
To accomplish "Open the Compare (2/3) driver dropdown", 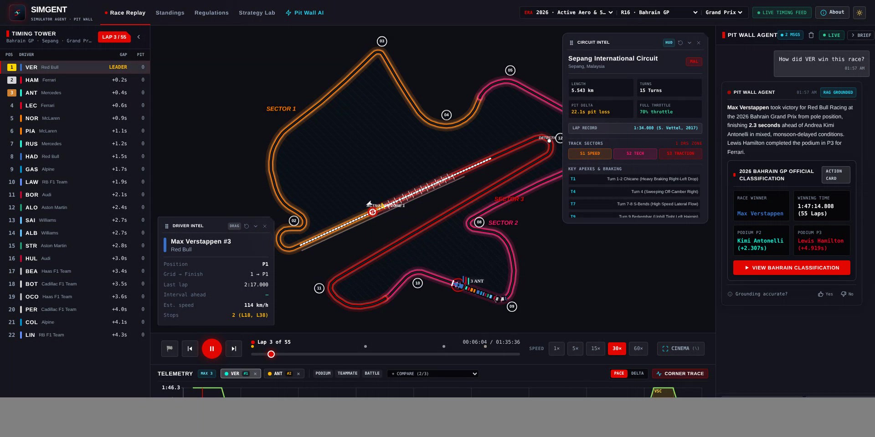I will click(x=433, y=374).
